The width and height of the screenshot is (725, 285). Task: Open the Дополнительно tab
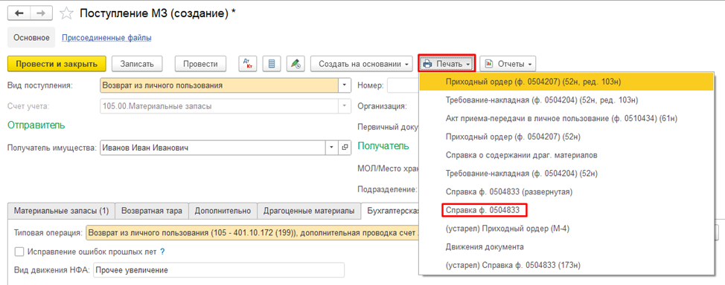pos(223,211)
